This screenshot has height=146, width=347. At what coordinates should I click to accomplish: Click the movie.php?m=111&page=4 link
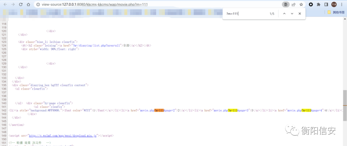pos(305,110)
